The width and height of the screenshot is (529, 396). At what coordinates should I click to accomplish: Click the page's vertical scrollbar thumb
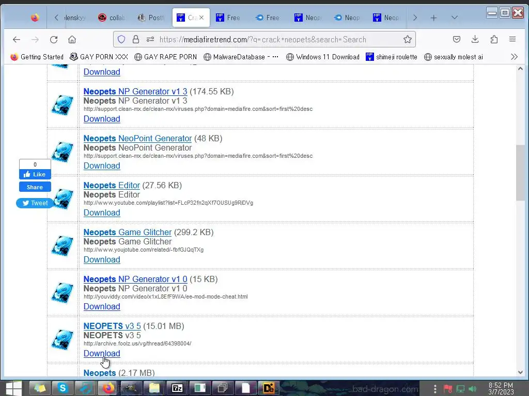point(520,173)
